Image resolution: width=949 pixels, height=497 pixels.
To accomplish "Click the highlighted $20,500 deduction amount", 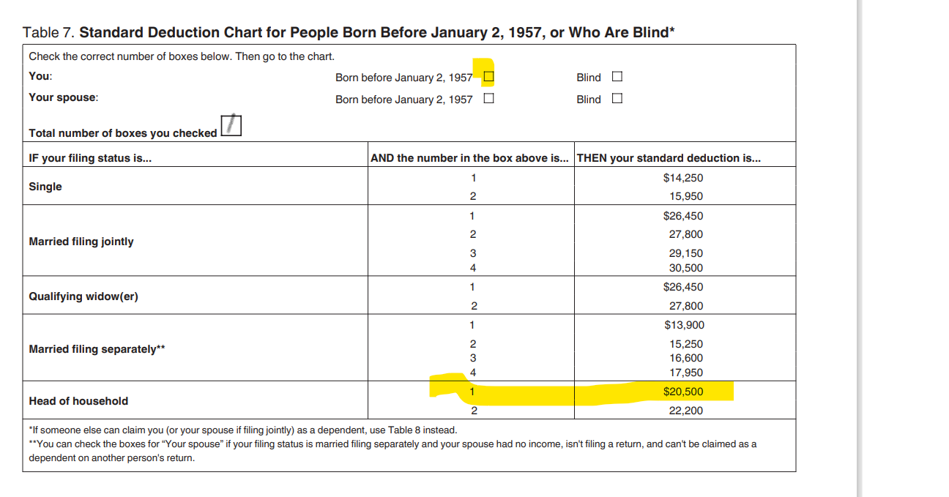I will tap(682, 392).
